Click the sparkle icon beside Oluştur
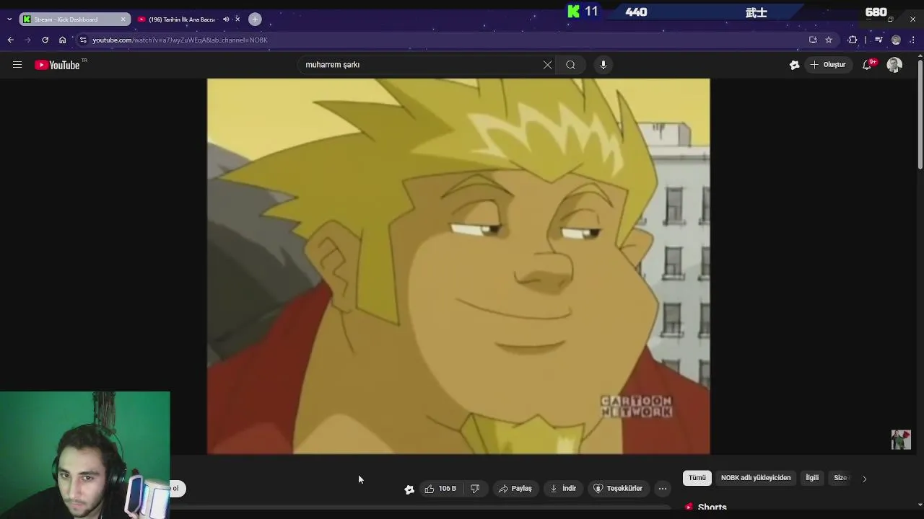This screenshot has height=519, width=924. pyautogui.click(x=794, y=65)
